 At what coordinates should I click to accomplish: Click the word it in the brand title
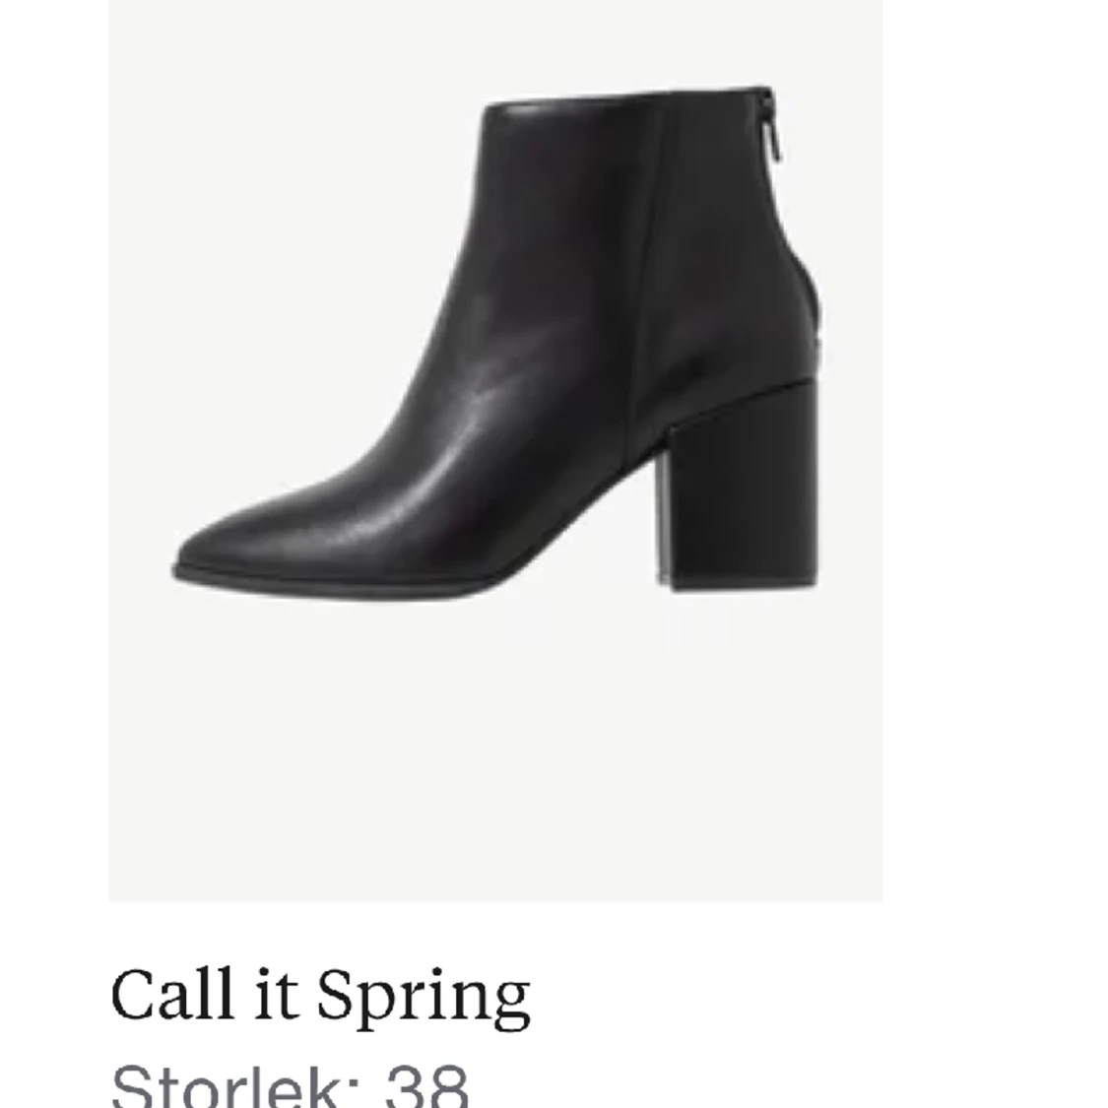(275, 994)
